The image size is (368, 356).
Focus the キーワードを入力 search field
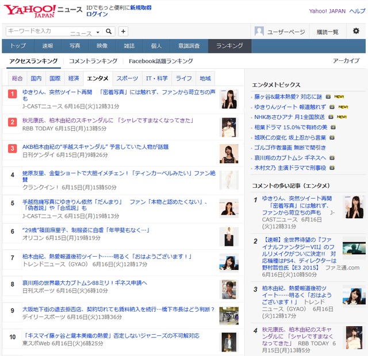click(37, 31)
